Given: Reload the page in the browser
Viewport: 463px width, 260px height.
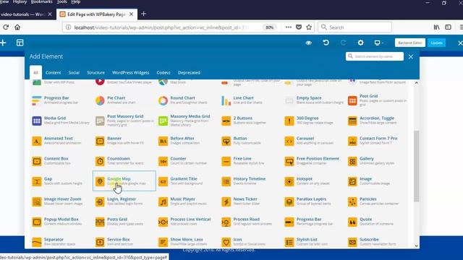Looking at the screenshot, I should point(6,27).
